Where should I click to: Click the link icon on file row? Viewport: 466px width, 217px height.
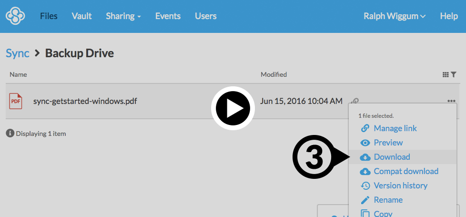[x=355, y=101]
